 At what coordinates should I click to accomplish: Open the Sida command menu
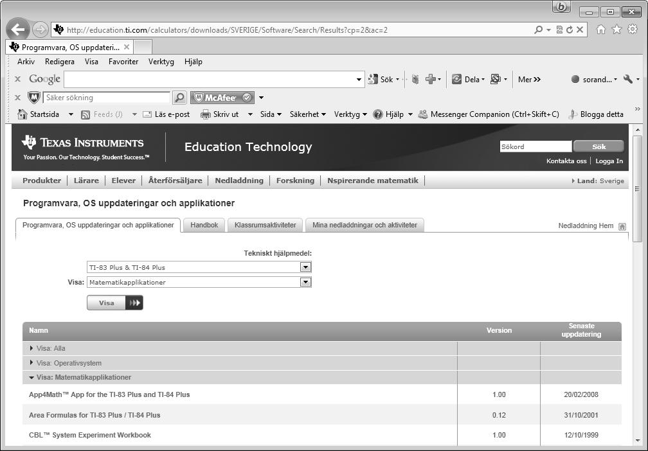pos(271,114)
